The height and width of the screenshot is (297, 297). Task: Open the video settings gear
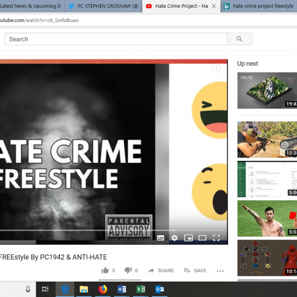175,238
